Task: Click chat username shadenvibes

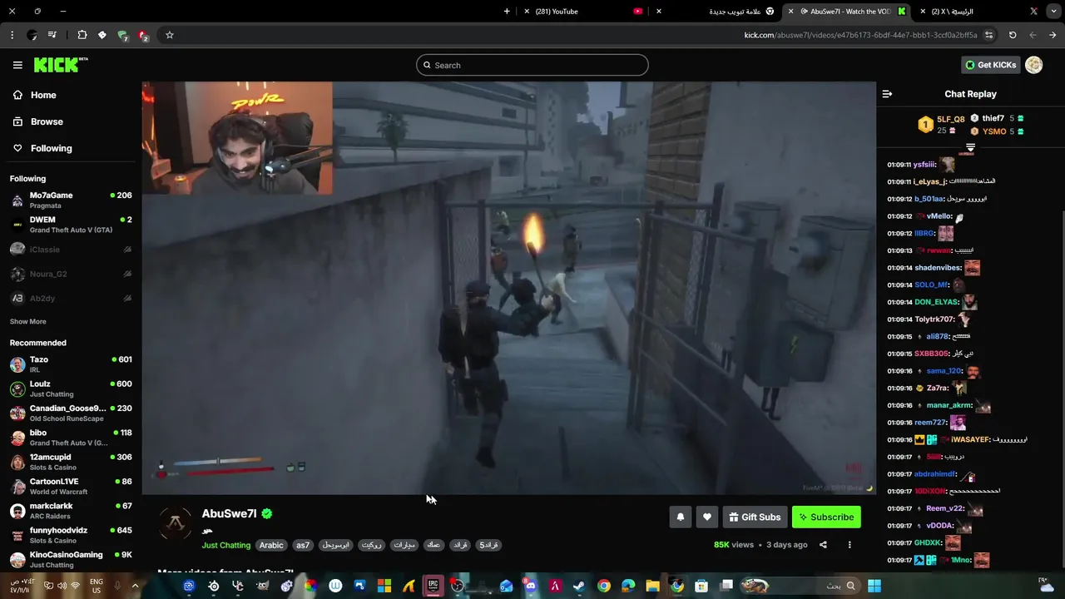Action: pos(938,268)
